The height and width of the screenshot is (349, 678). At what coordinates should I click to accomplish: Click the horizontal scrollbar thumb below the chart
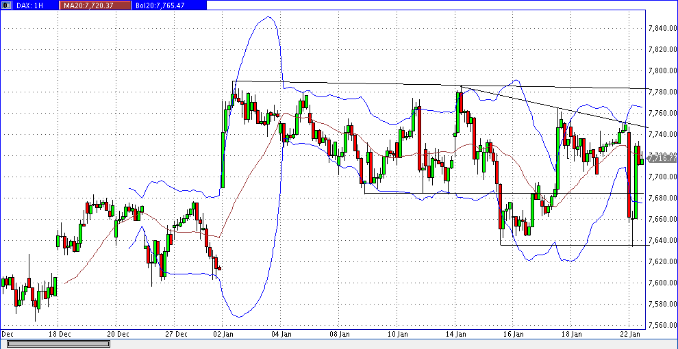point(58,344)
